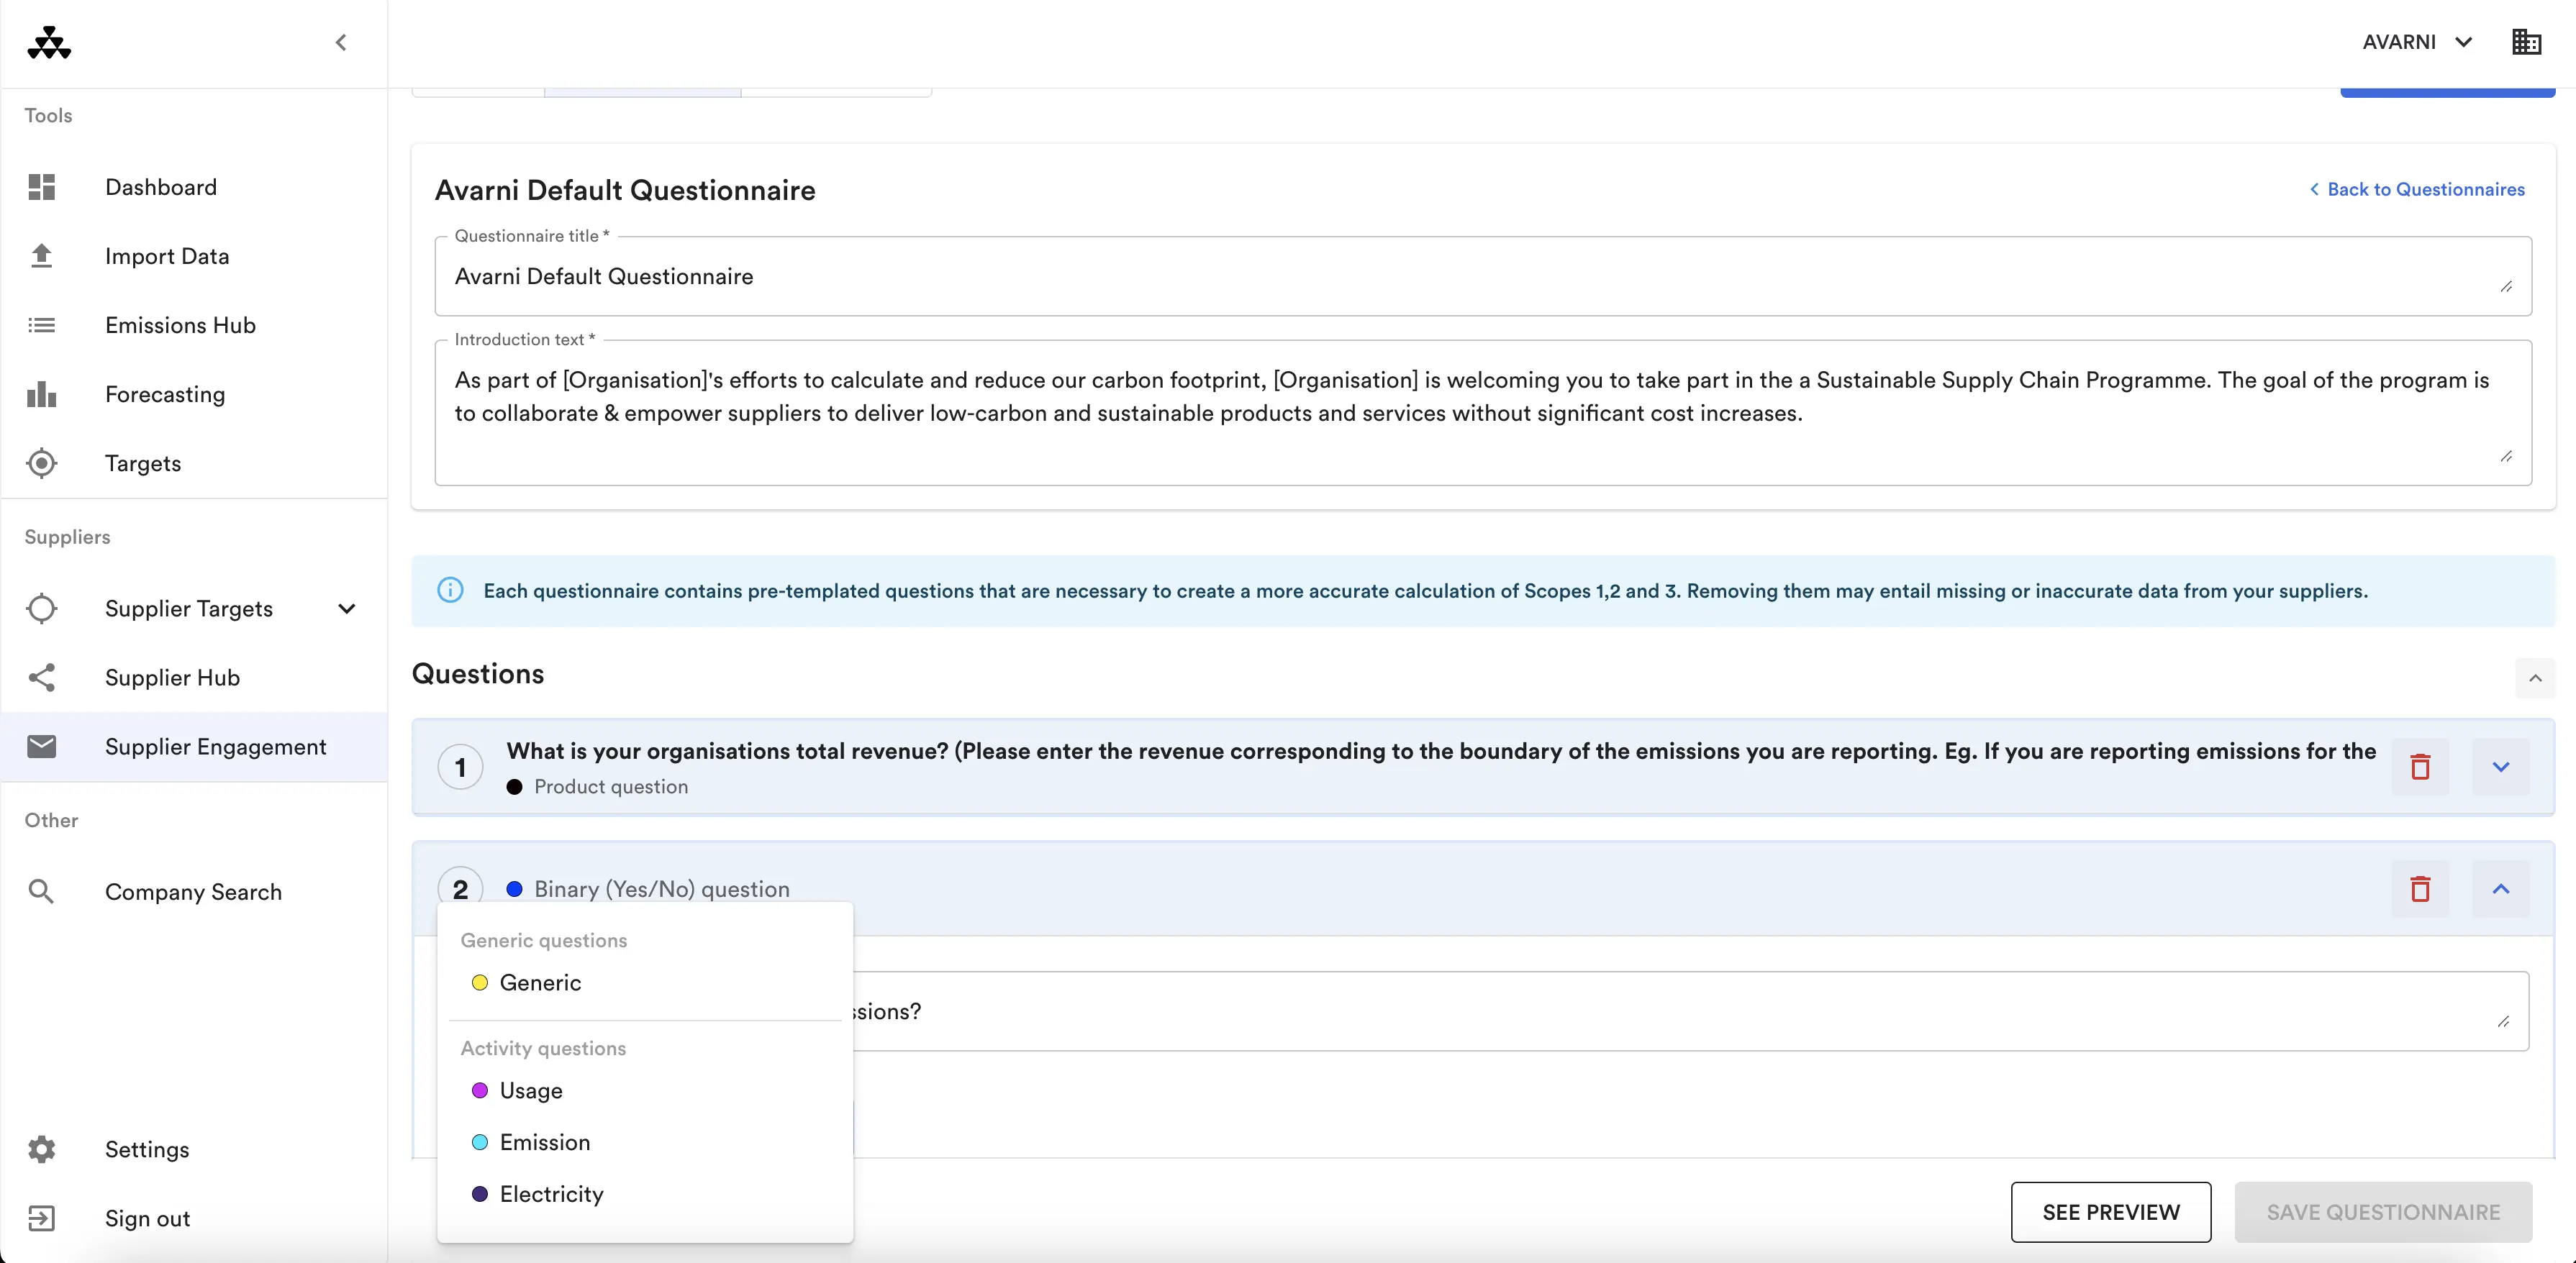2576x1263 pixels.
Task: Open the Targets page
Action: [x=194, y=462]
